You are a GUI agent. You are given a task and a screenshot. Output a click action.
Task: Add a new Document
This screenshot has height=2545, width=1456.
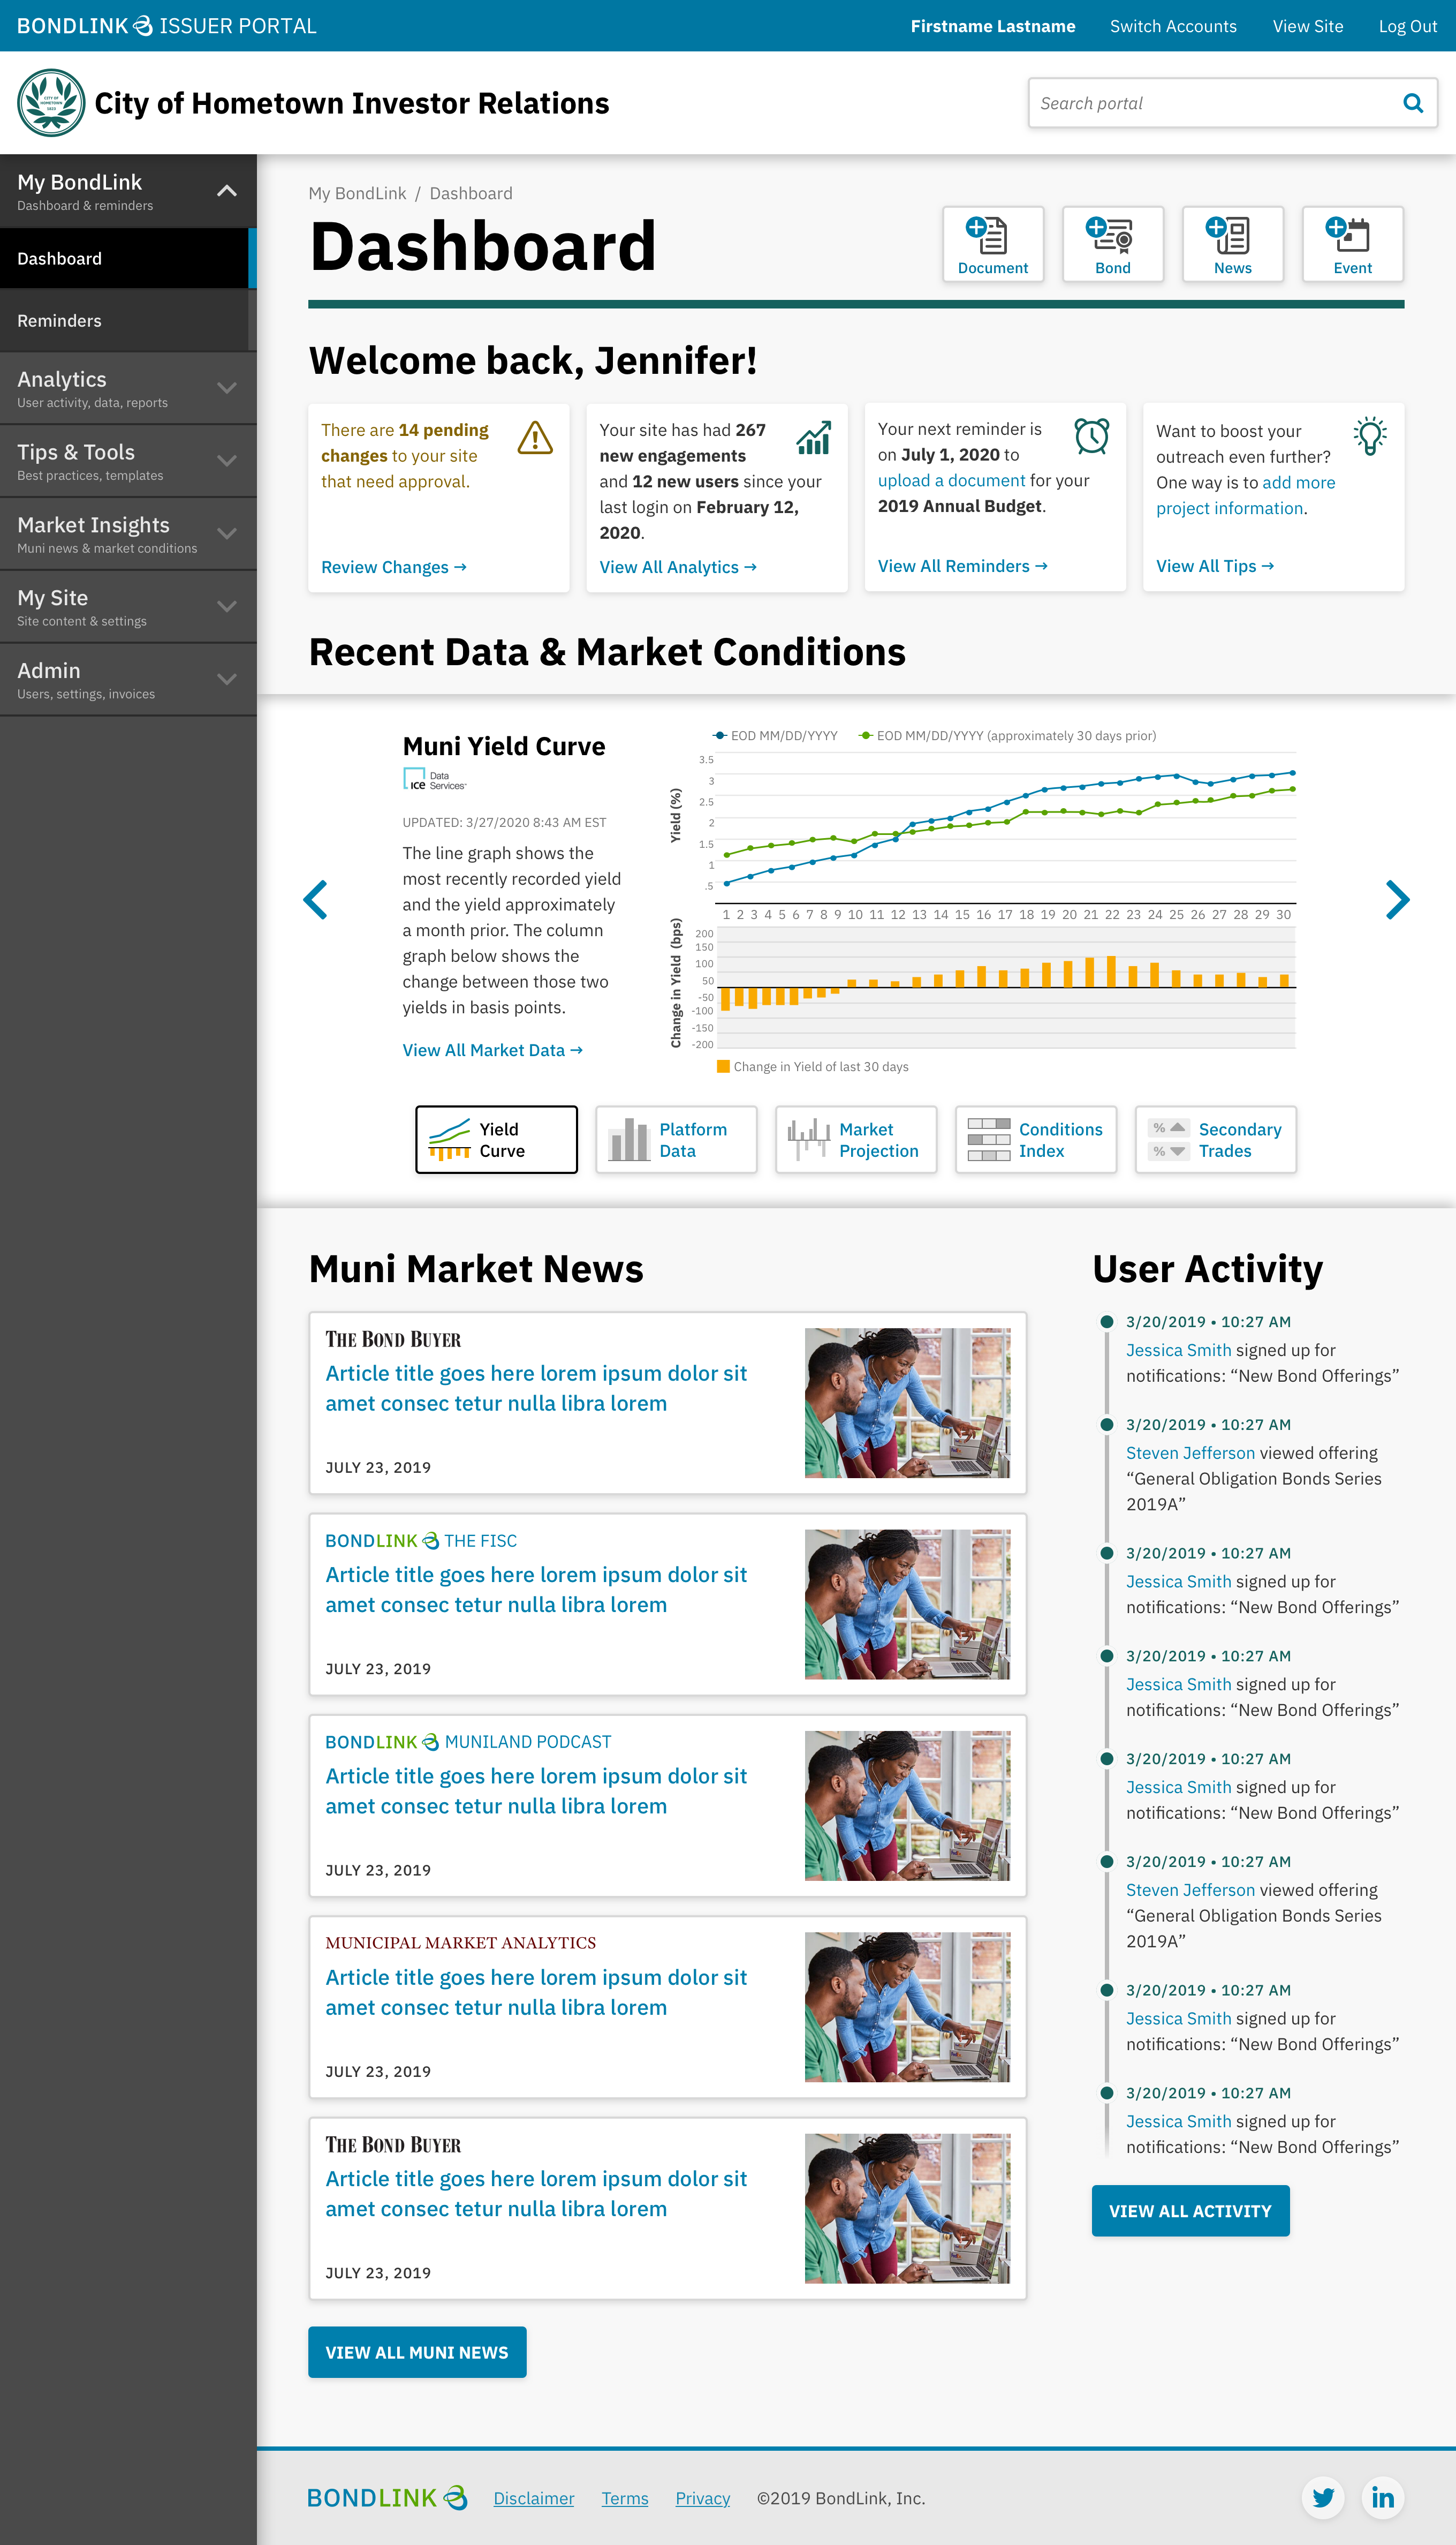(x=992, y=244)
